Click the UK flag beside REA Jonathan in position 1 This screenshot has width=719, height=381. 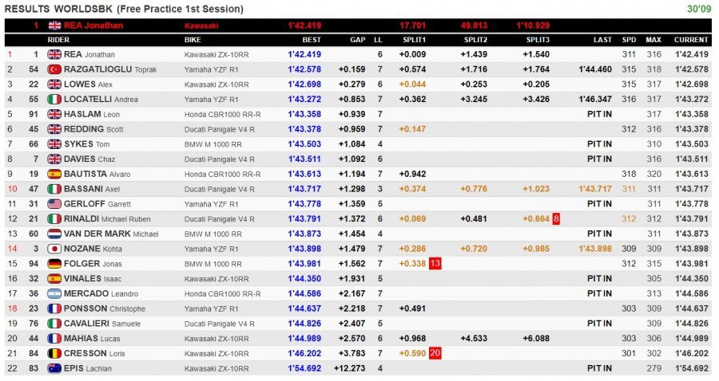point(54,54)
